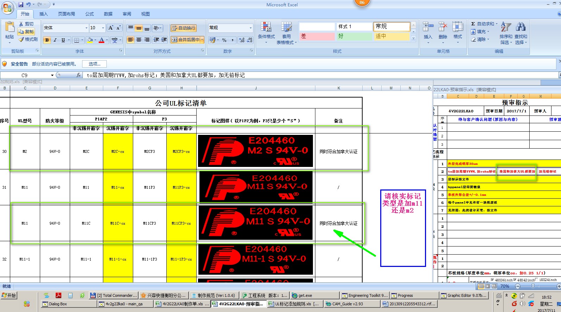The height and width of the screenshot is (312, 561).
Task: Select the 好 (Good) cell style
Action: tap(355, 36)
